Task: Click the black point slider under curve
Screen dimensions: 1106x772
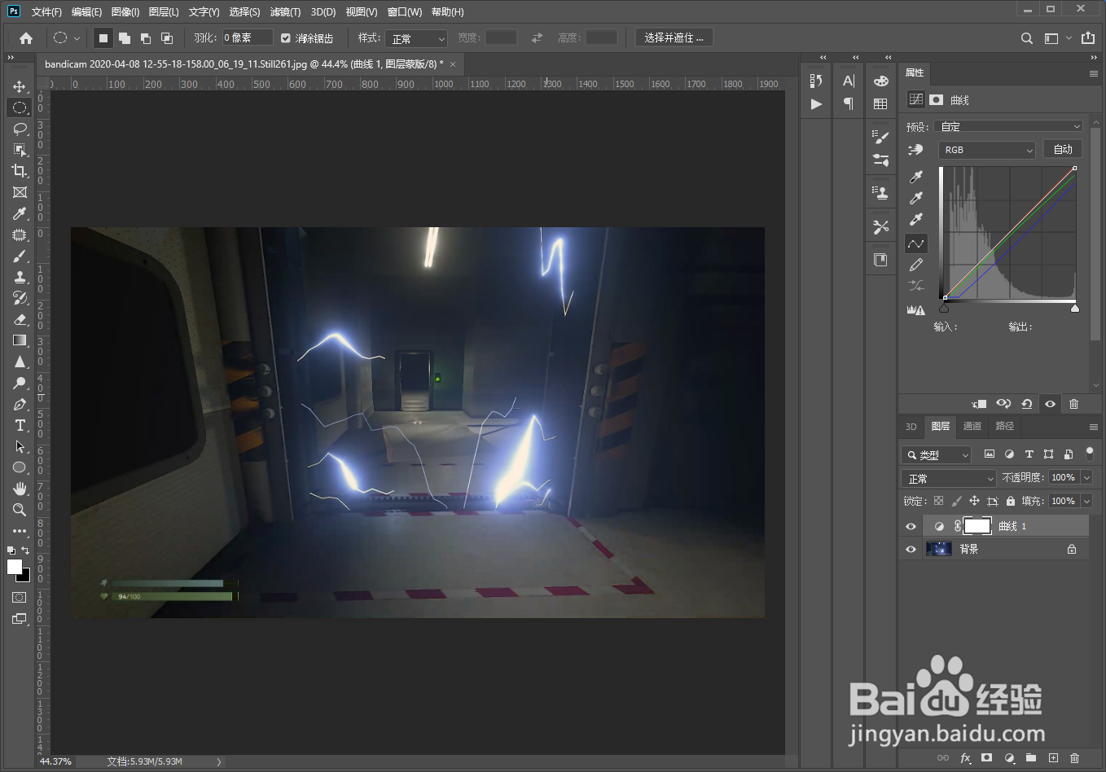Action: [944, 308]
